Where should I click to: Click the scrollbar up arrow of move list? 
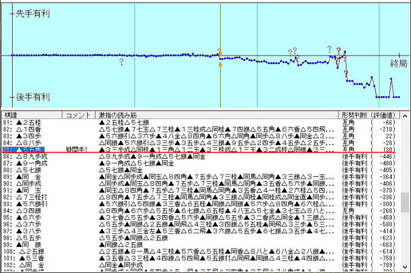pos(405,115)
